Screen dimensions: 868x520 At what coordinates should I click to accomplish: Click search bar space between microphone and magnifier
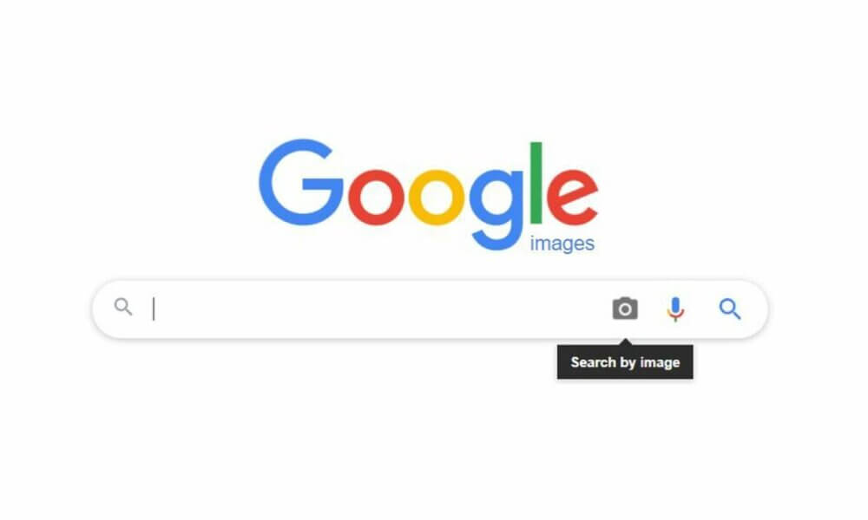(x=702, y=309)
